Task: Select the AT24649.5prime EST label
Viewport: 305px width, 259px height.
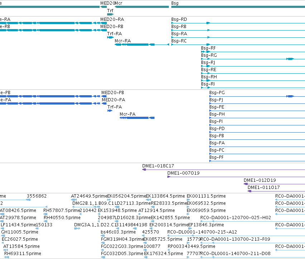Action: [89, 196]
